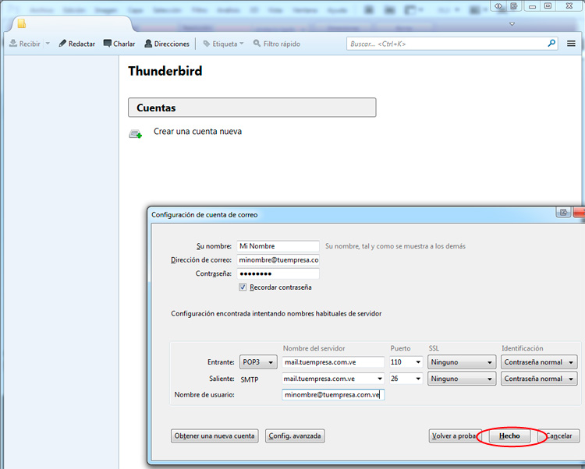Open incoming port 110 dropdown
Image resolution: width=585 pixels, height=469 pixels.
click(x=406, y=362)
